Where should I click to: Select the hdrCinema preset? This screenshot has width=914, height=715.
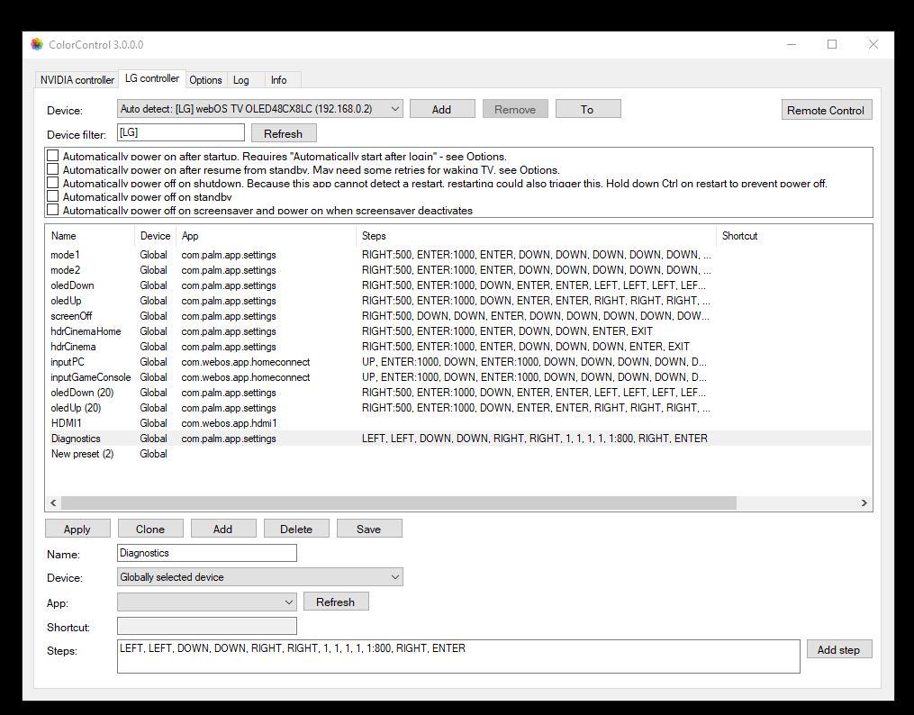[x=458, y=347]
